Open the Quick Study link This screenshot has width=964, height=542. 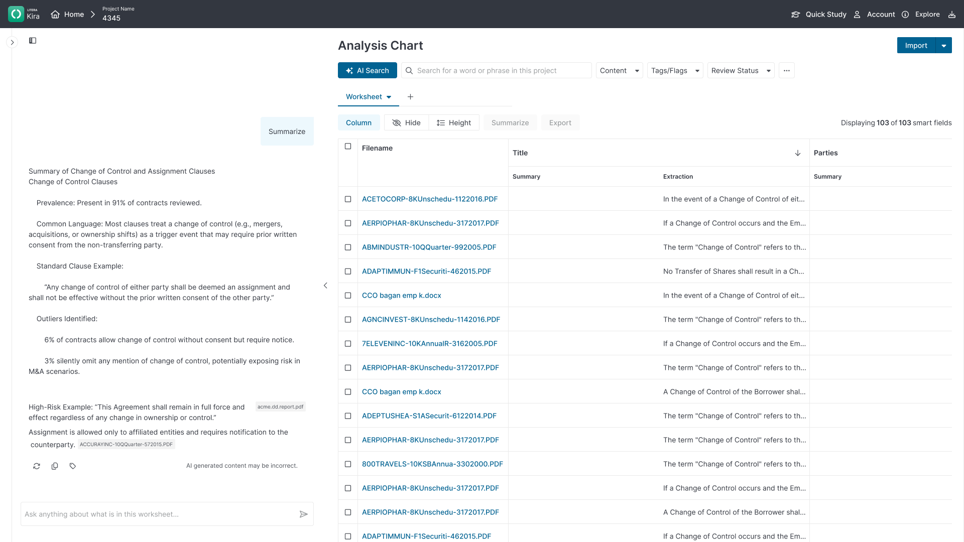pos(826,15)
